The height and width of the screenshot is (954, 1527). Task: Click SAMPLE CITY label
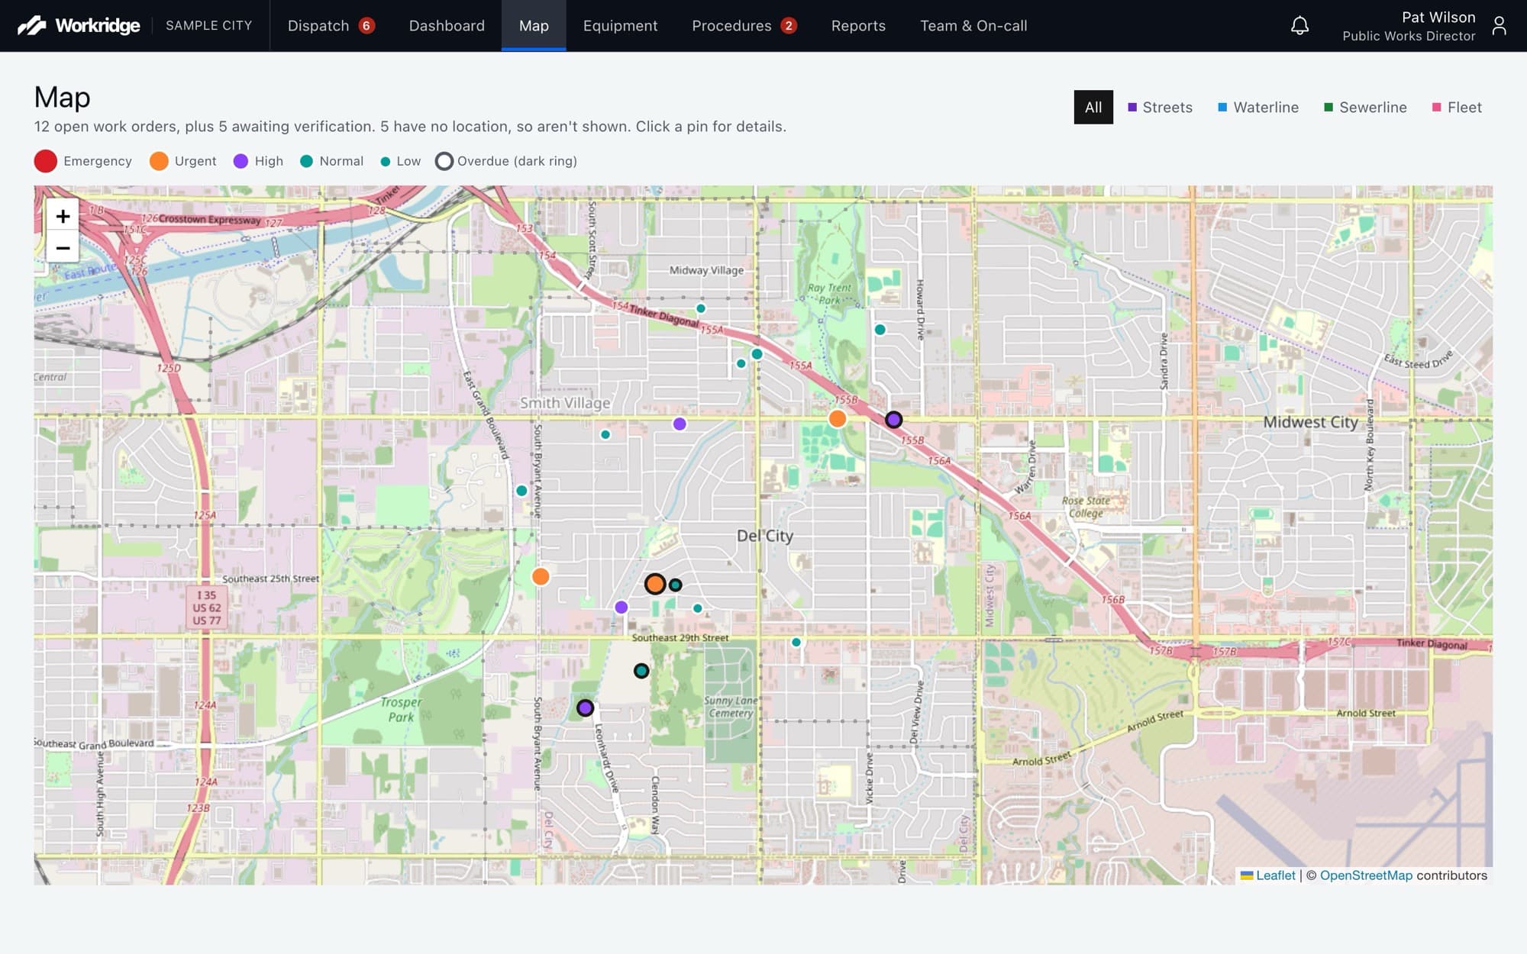coord(208,26)
